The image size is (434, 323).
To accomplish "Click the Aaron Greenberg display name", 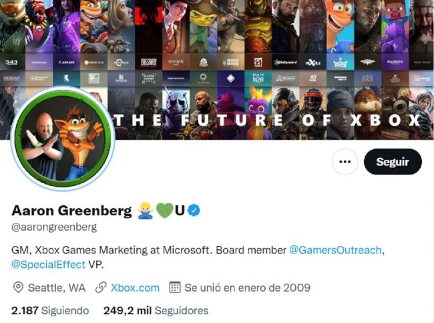I will coord(71,211).
